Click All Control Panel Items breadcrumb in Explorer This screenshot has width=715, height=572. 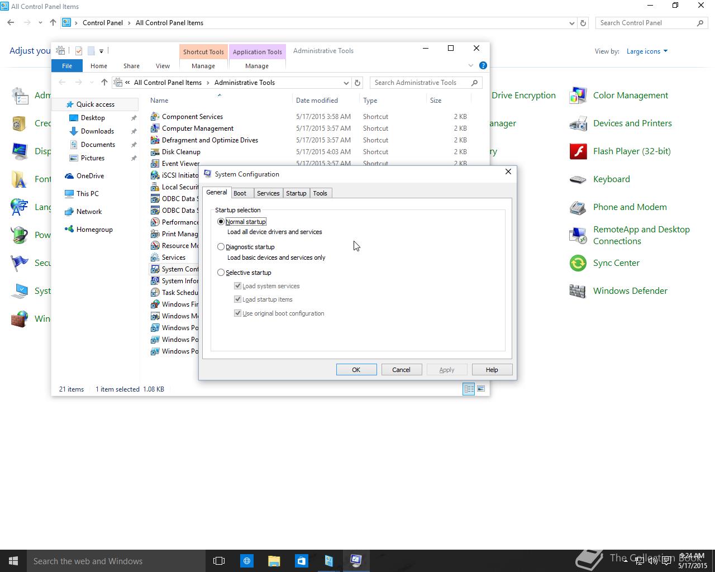click(x=168, y=83)
